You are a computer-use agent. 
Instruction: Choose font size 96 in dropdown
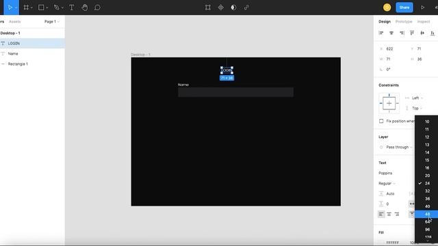(426, 230)
